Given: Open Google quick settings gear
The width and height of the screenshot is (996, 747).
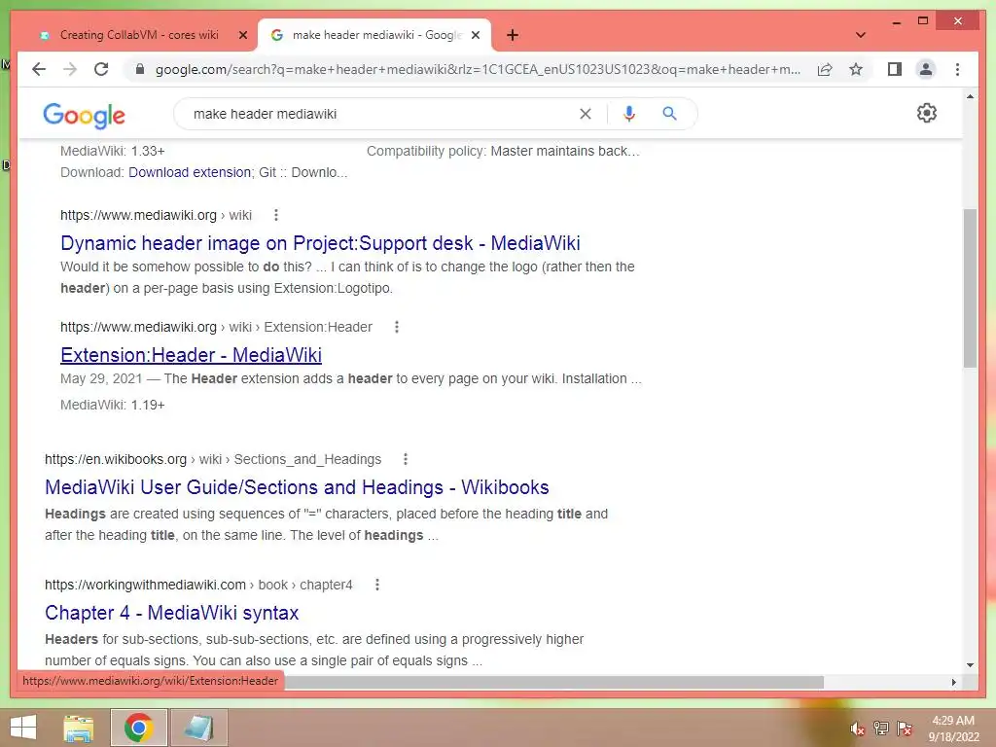Looking at the screenshot, I should point(927,113).
